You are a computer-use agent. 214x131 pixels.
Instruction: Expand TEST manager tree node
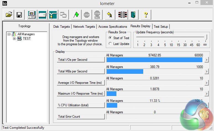coord(14,39)
